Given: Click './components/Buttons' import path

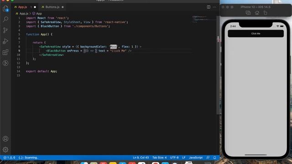Looking at the screenshot, I should pyautogui.click(x=90, y=26).
